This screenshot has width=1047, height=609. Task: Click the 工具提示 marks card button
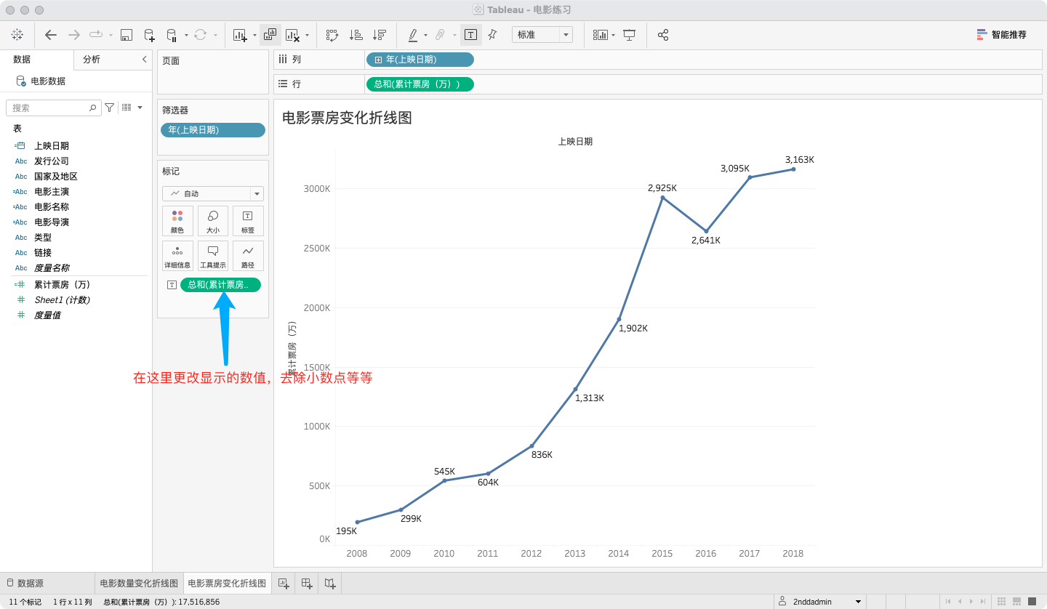click(x=213, y=256)
